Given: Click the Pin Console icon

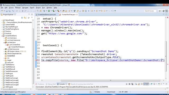Looking at the screenshot, I should click(x=151, y=84).
